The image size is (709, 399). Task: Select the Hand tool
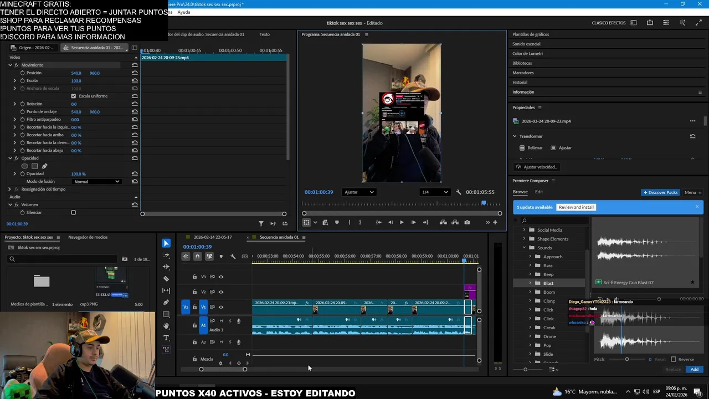coord(166,326)
